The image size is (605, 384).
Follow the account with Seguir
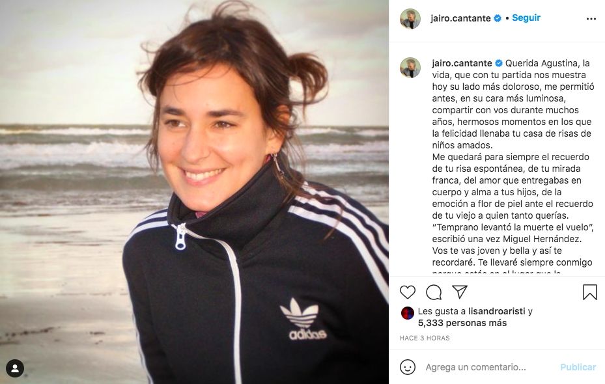526,18
